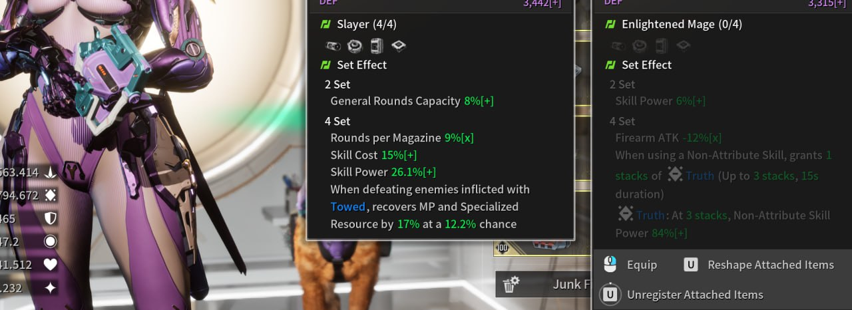Viewport: 852px width, 310px height.
Task: Click the Truth stack emblem icon
Action: coord(675,175)
